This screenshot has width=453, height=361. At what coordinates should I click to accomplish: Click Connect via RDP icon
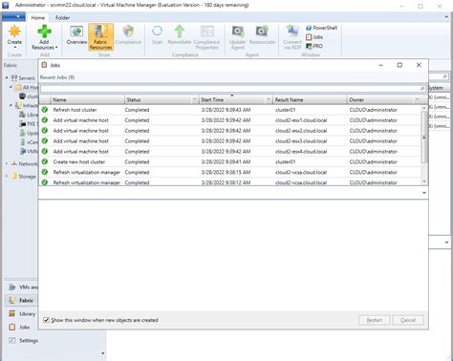coord(292,37)
